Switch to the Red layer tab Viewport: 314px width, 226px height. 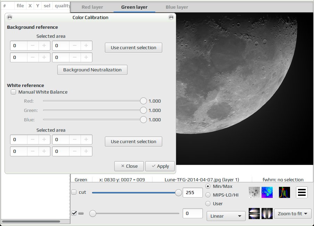[92, 7]
